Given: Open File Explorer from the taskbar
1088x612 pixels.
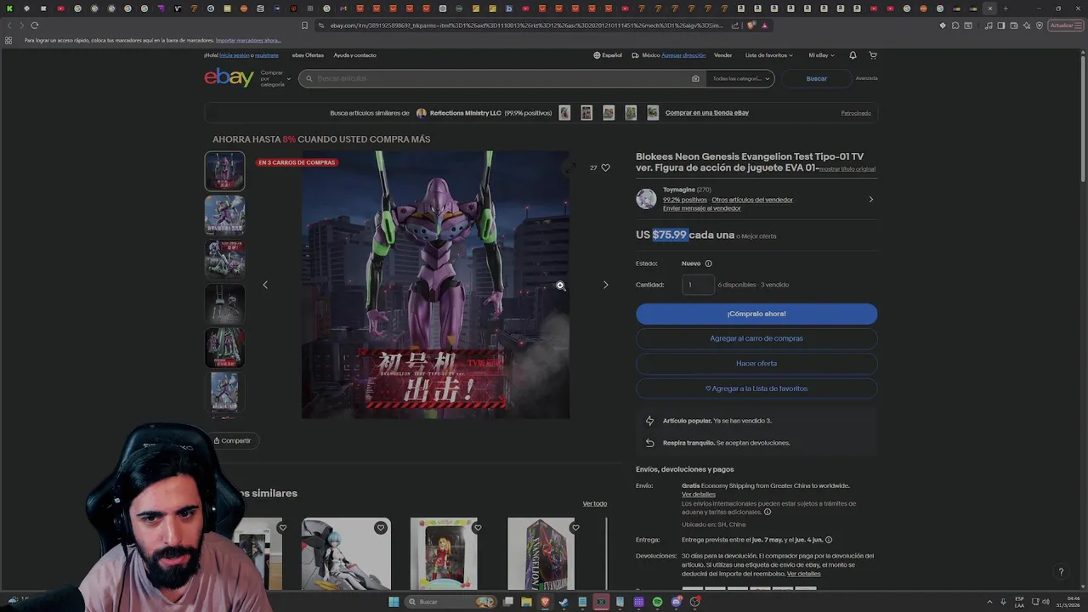Looking at the screenshot, I should pos(526,602).
